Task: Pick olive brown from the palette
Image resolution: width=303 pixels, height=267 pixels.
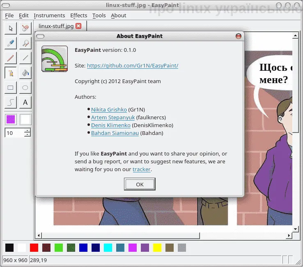Action: click(170, 248)
